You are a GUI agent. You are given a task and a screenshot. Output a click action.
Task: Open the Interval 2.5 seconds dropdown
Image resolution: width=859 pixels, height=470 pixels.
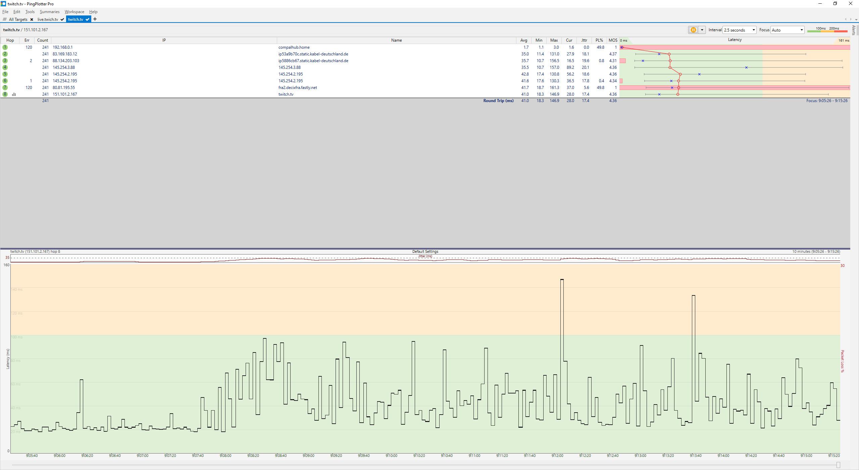coord(739,30)
